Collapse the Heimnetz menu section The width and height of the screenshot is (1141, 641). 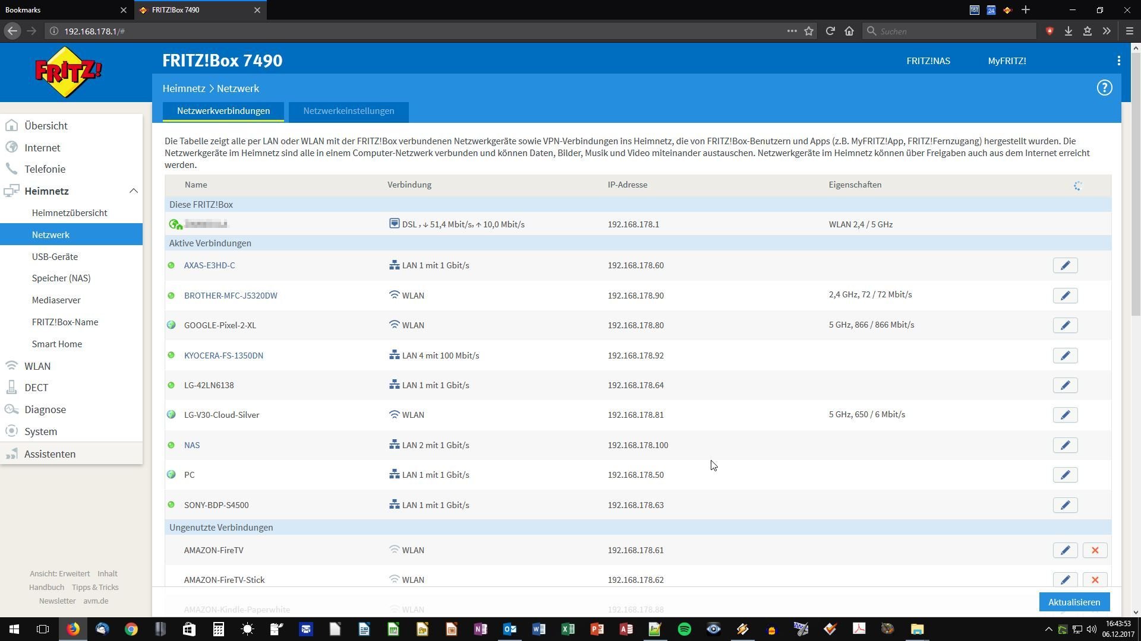click(x=133, y=191)
